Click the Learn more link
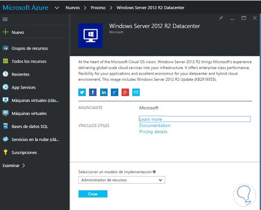Screen dimensions: 261x210 [151, 119]
